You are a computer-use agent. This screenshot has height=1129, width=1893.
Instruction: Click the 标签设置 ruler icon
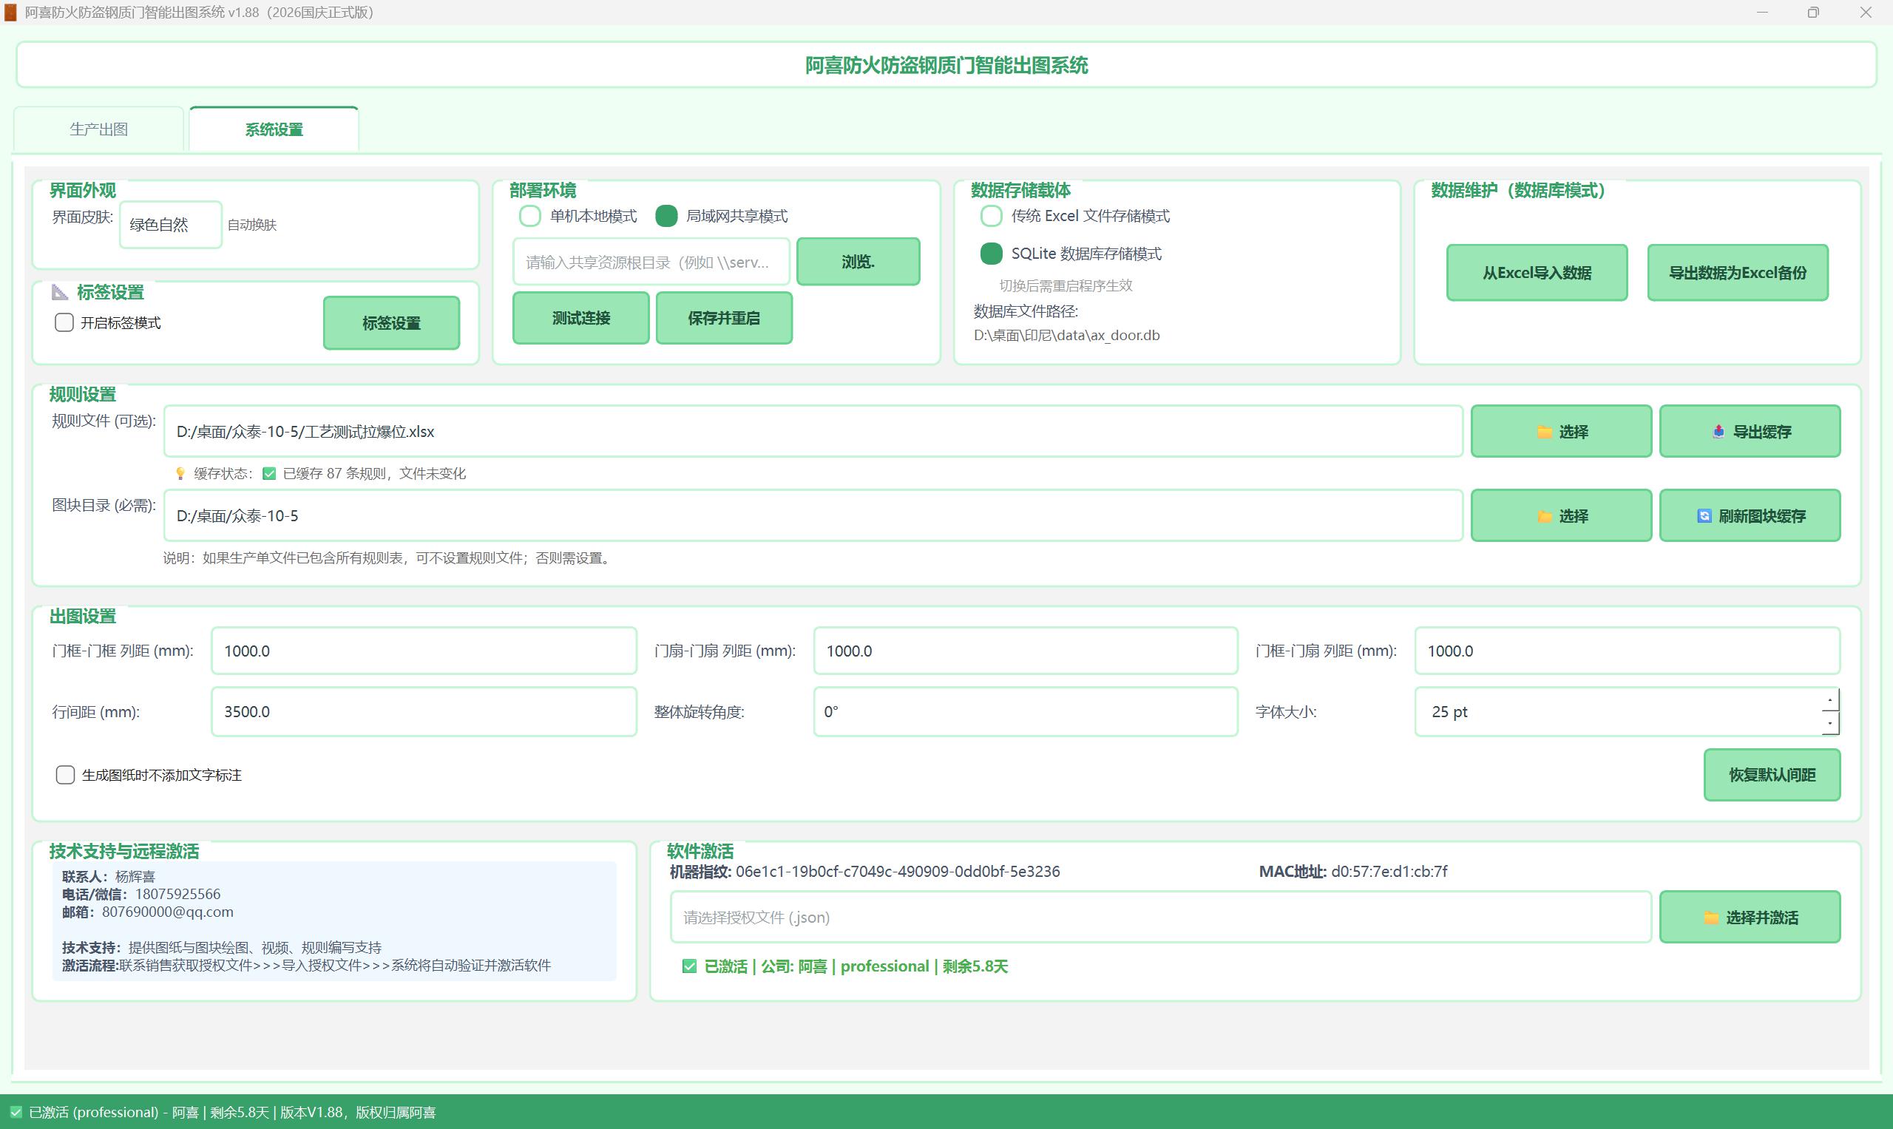pyautogui.click(x=59, y=292)
